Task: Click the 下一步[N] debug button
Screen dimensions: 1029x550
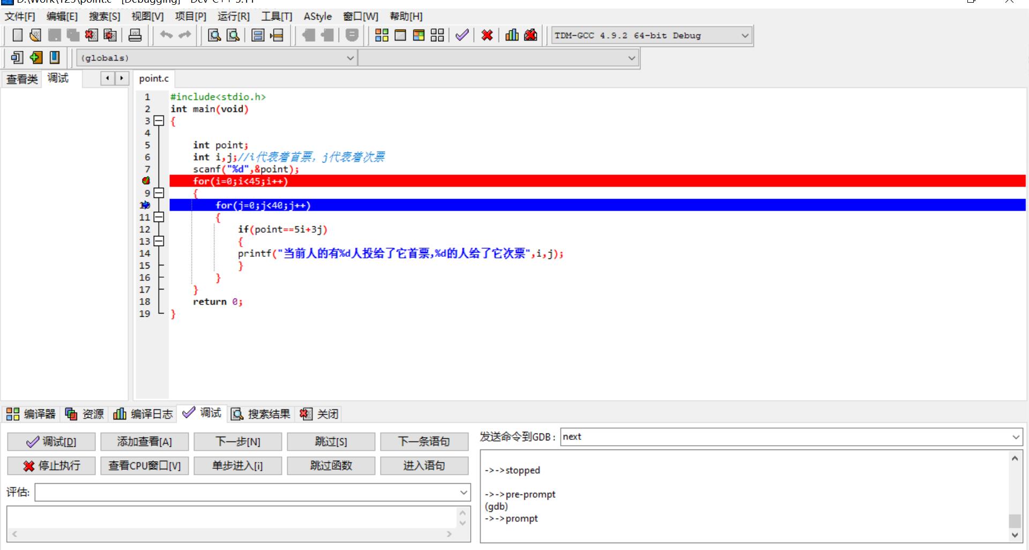Action: point(238,441)
